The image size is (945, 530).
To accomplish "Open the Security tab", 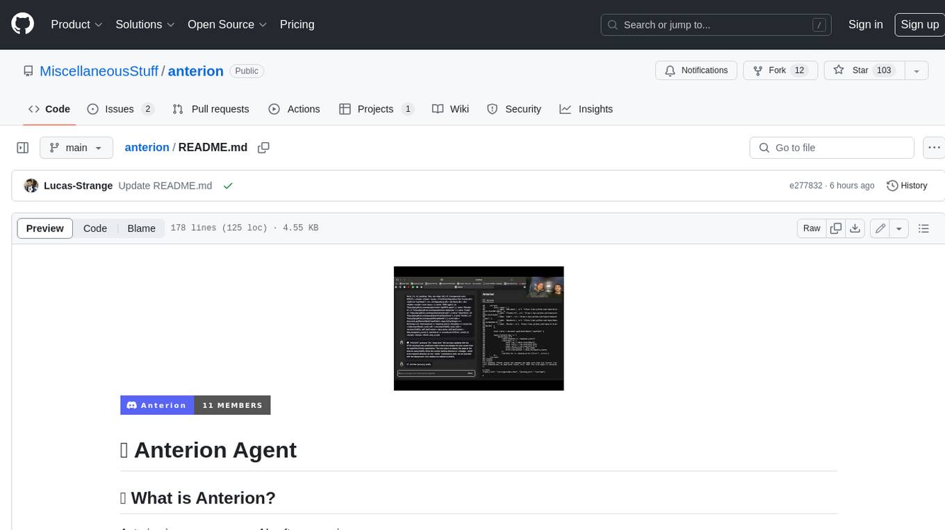I will 514,109.
